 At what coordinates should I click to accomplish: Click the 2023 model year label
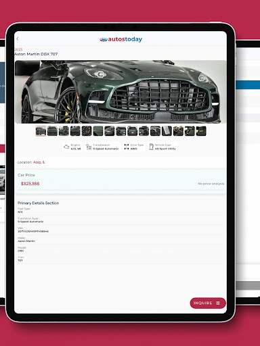18,49
